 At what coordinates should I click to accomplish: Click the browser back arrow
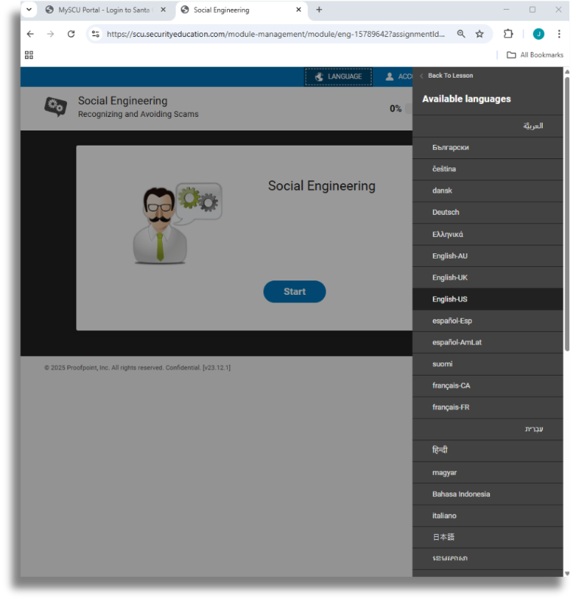click(30, 34)
